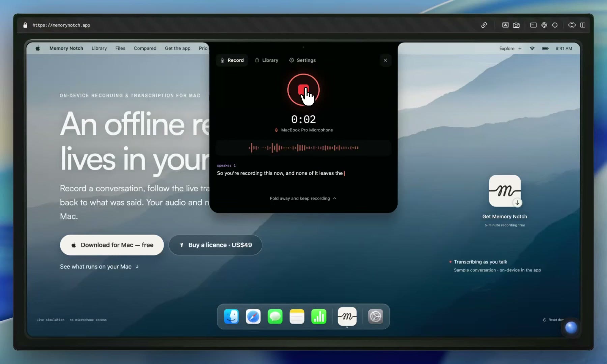Click the crosshair target icon
The width and height of the screenshot is (607, 364).
555,25
